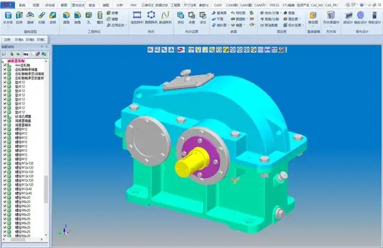Click the assembly tree vertical scrollbar thumb
Screen dimensions: 383x248
coord(45,189)
